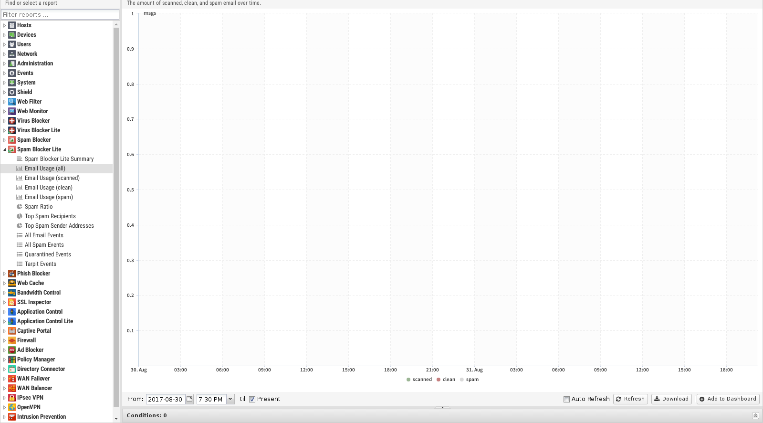Open the calendar date picker icon
The height and width of the screenshot is (423, 763).
189,399
